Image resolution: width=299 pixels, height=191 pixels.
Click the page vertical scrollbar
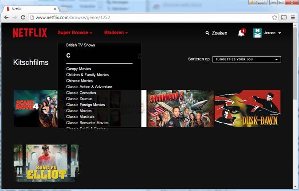[x=295, y=64]
